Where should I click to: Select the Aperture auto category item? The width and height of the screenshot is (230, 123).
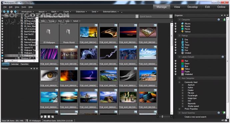click(x=191, y=85)
